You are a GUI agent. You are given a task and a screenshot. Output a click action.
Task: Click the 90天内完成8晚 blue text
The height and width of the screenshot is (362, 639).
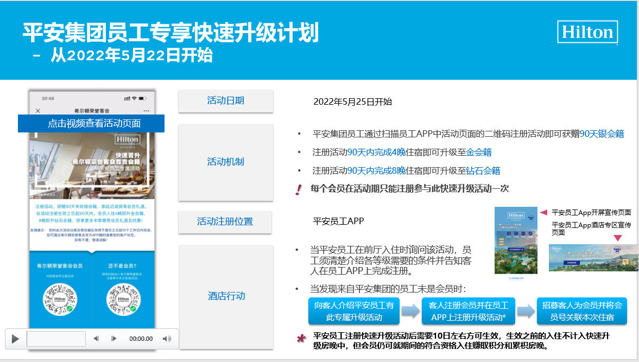click(x=376, y=170)
